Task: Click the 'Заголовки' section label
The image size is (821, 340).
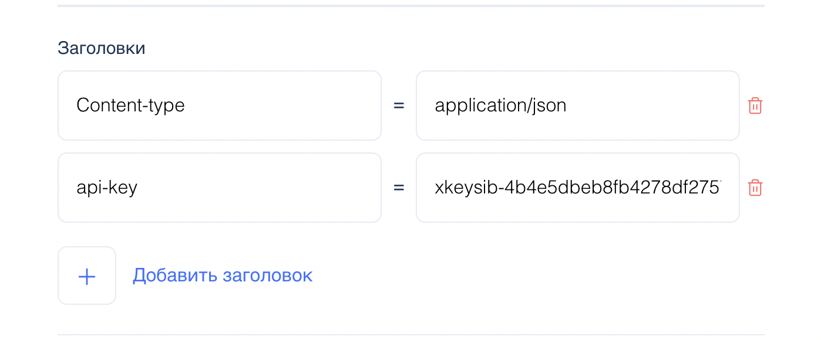Action: pyautogui.click(x=102, y=48)
